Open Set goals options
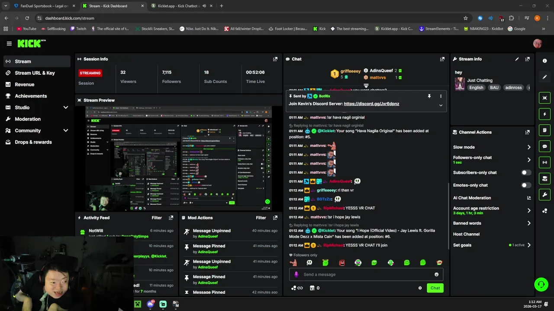The width and height of the screenshot is (554, 311). 492,245
